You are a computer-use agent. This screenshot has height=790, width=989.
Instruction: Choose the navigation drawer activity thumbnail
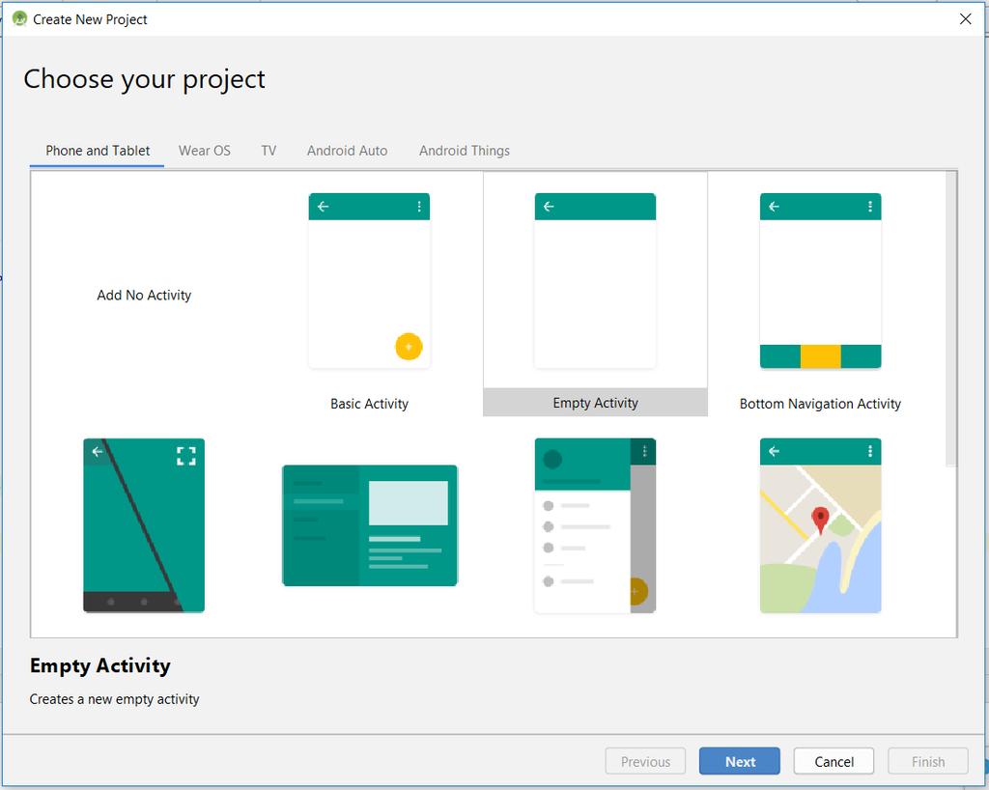tap(595, 525)
